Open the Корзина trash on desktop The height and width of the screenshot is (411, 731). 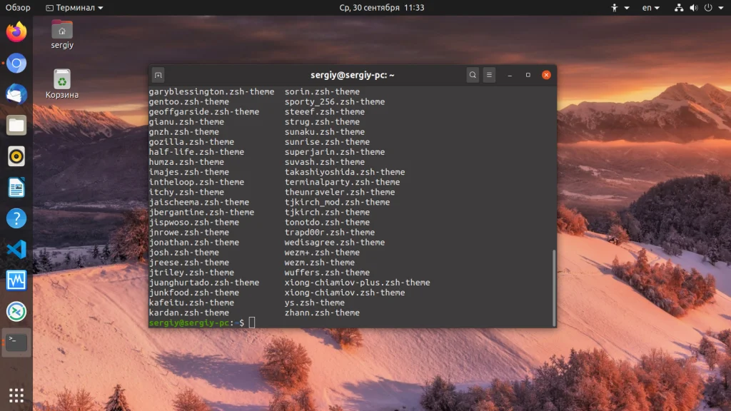[62, 84]
